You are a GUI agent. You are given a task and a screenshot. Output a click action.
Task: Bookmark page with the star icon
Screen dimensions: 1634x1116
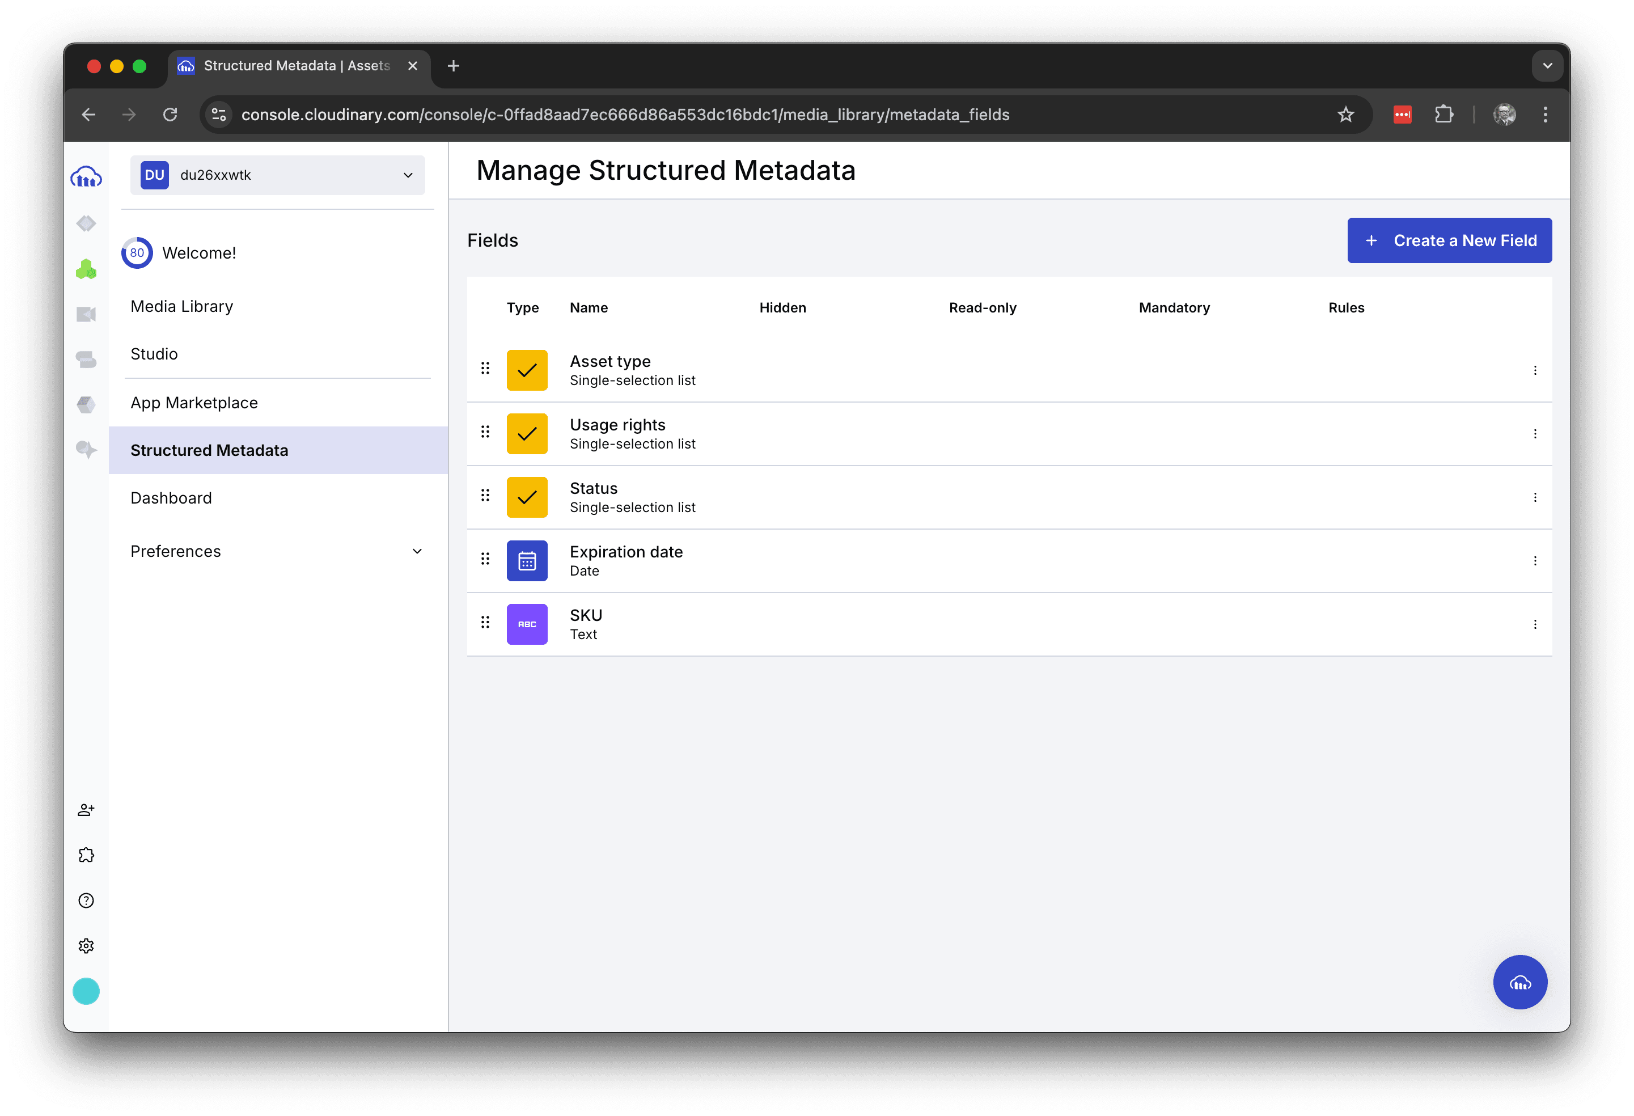point(1345,115)
